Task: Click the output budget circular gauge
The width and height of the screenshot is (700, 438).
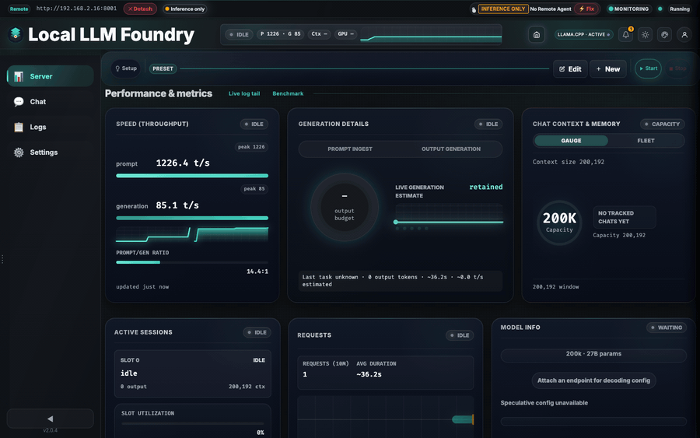Action: coord(345,208)
